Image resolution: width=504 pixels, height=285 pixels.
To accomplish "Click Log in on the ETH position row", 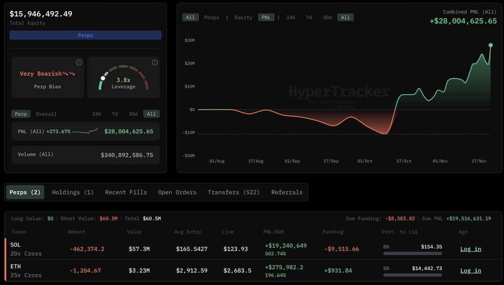I will [470, 271].
